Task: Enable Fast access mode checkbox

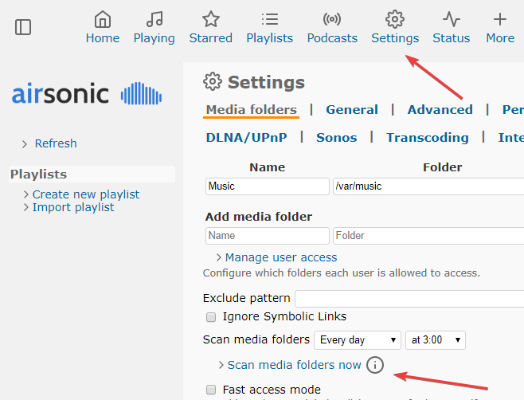Action: pos(211,390)
